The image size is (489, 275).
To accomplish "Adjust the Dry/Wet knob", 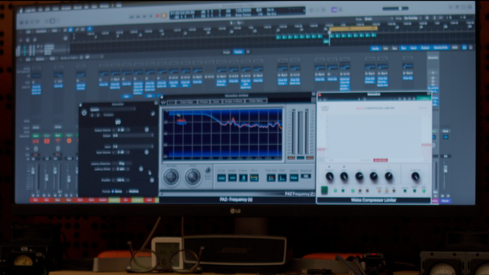I will click(152, 180).
